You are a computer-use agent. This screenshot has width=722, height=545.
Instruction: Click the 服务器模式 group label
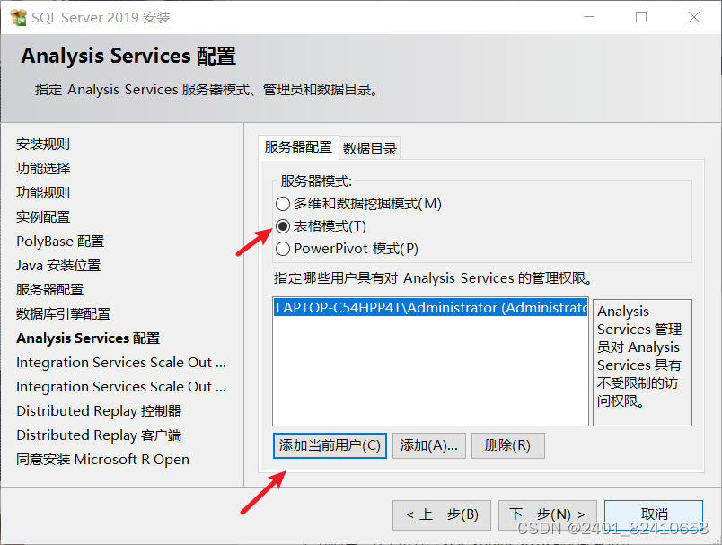pyautogui.click(x=316, y=180)
